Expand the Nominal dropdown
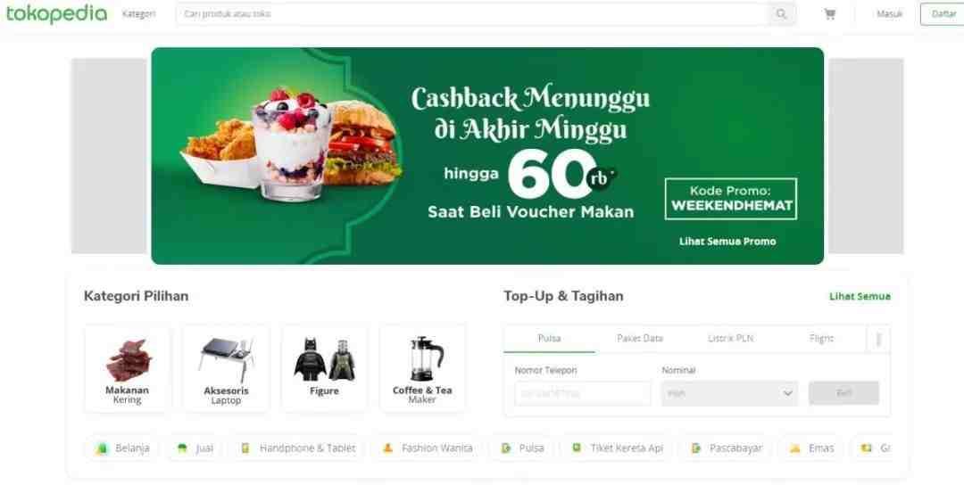 (x=730, y=393)
